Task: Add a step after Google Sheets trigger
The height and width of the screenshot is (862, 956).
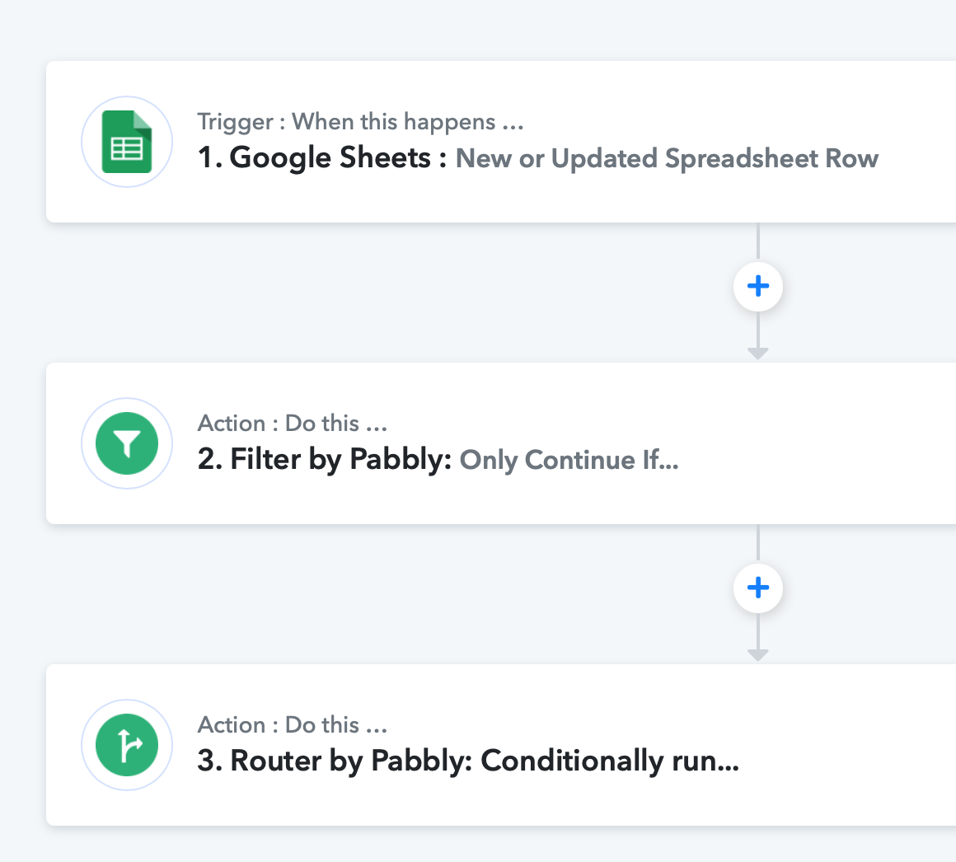Action: (758, 287)
